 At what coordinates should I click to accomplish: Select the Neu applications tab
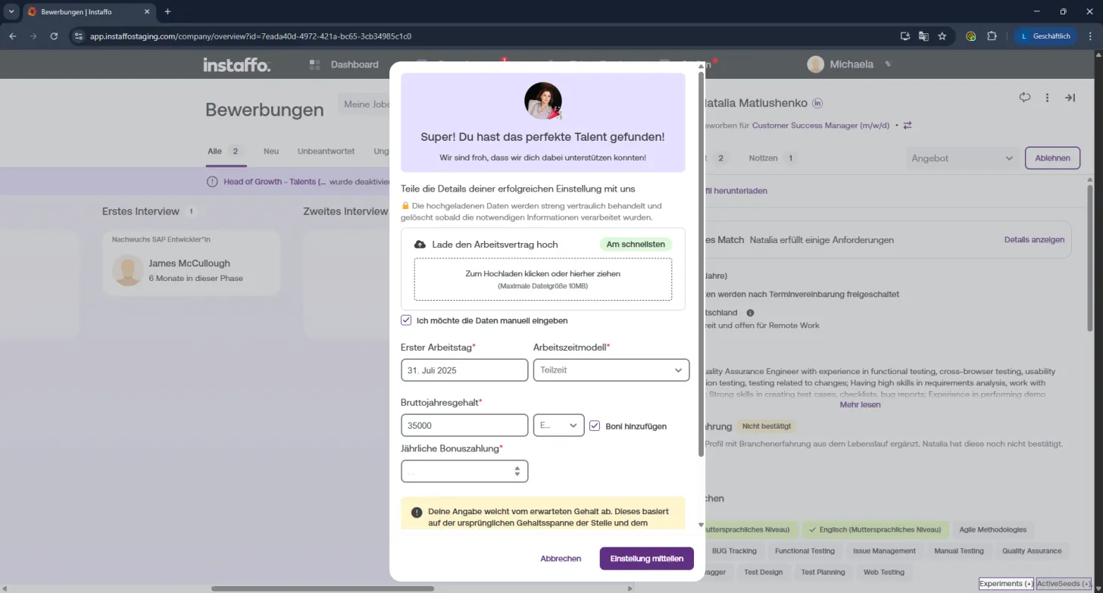[x=271, y=151]
